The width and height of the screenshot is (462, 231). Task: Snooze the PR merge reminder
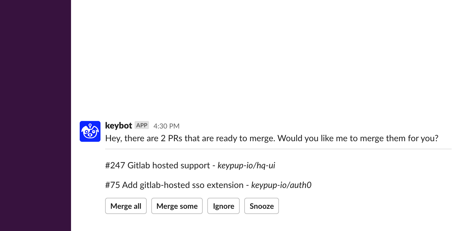point(262,206)
